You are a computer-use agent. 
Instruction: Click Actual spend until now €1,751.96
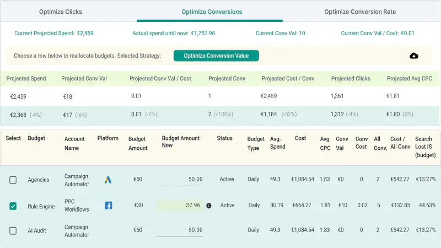pyautogui.click(x=174, y=33)
